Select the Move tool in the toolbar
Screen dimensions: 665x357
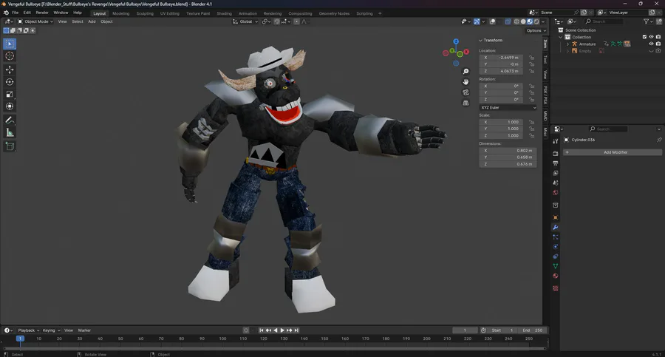(x=10, y=69)
